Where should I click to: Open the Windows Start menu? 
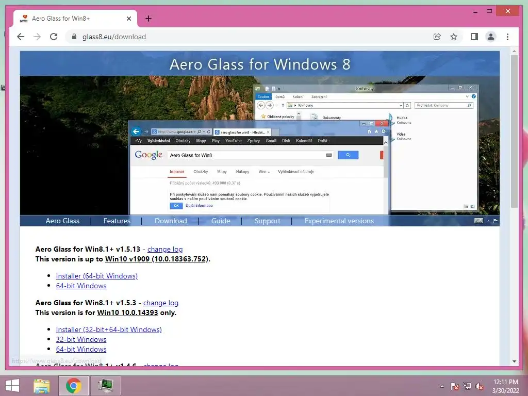[12, 386]
